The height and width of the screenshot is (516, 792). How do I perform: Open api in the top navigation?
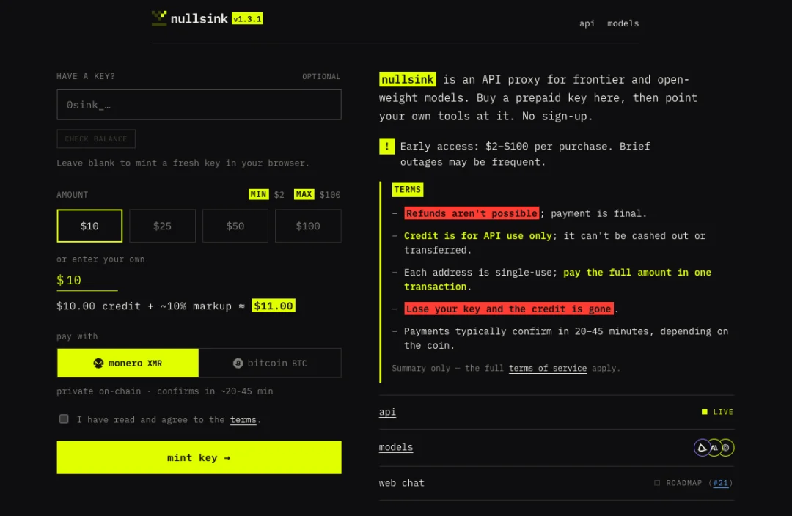[x=587, y=23]
